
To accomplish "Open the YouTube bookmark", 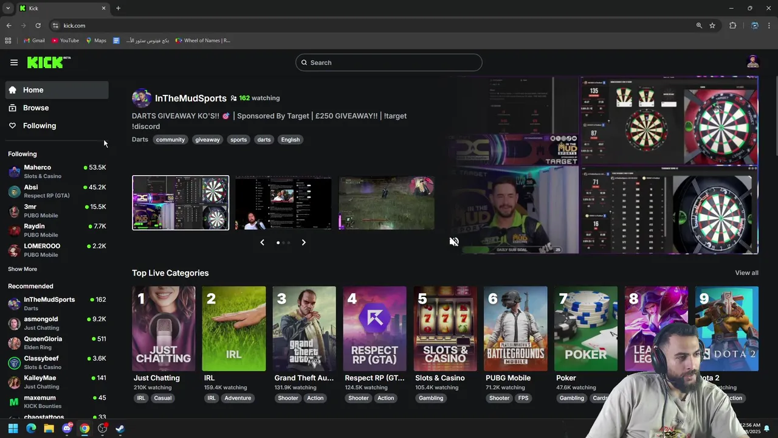I will tap(65, 41).
